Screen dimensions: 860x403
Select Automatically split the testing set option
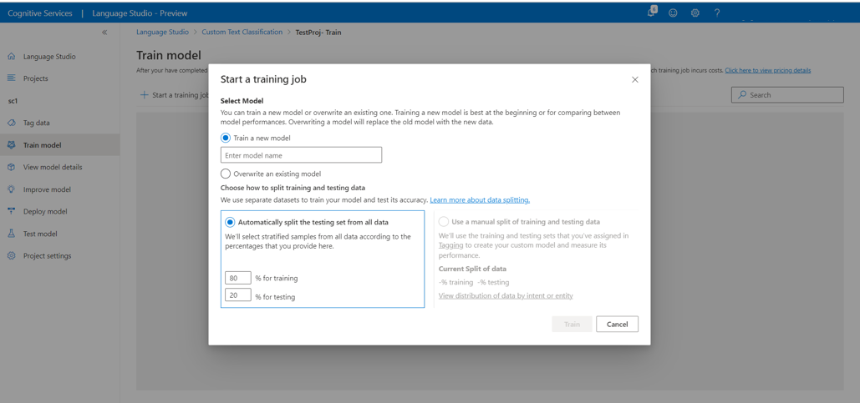pyautogui.click(x=230, y=222)
